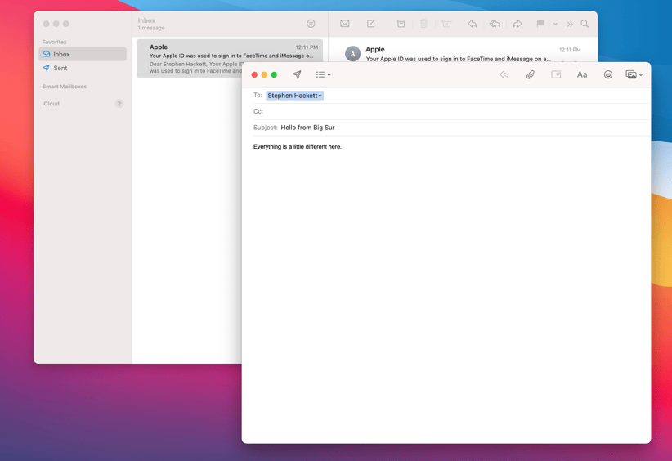Attach a file with the paperclip icon
The width and height of the screenshot is (672, 461).
(530, 74)
